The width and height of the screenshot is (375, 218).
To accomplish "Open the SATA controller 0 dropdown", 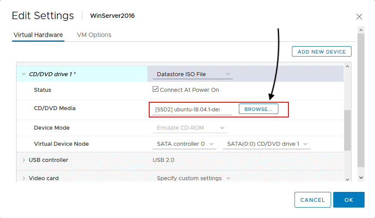I will [x=185, y=144].
